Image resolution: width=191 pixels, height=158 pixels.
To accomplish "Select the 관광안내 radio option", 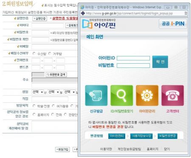I will point(65,114).
